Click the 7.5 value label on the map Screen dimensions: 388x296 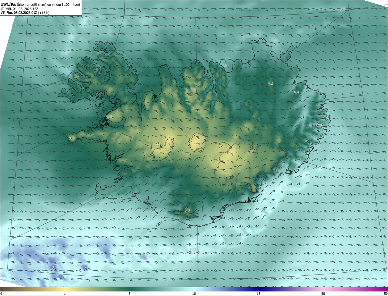364,138
